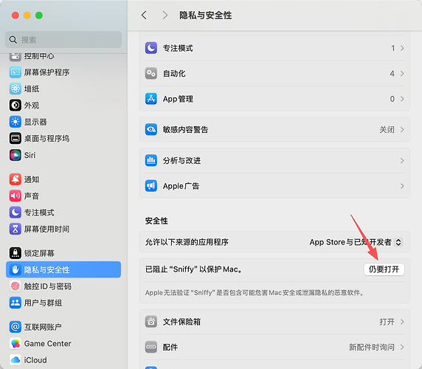The width and height of the screenshot is (422, 369).
Task: Expand 分析与改进 row chevron
Action: [x=402, y=160]
